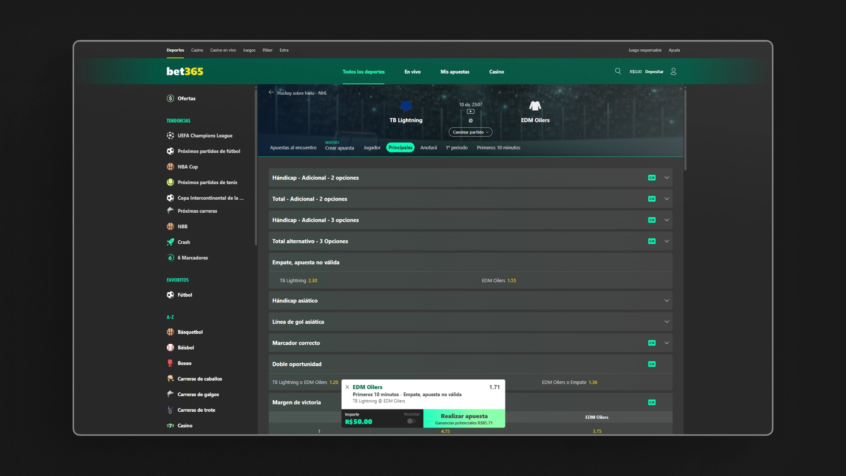
Task: Click the CA badge on Doble oportunidad
Action: click(x=652, y=364)
